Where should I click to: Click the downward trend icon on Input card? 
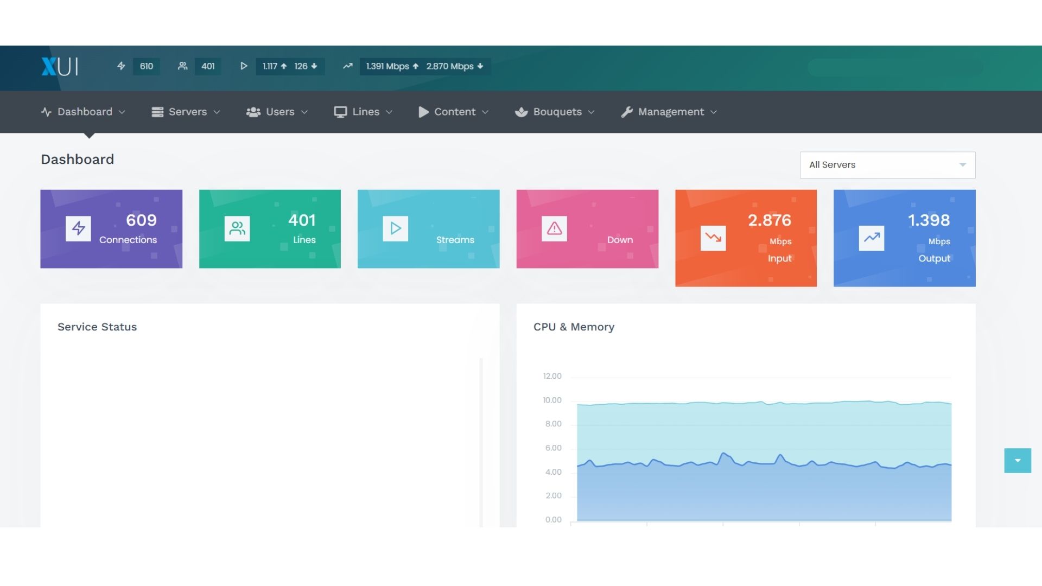pos(713,238)
